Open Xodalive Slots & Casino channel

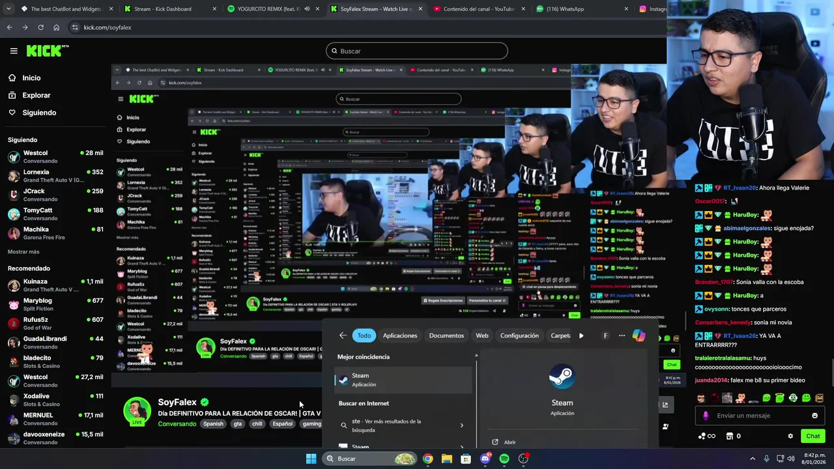(55, 400)
